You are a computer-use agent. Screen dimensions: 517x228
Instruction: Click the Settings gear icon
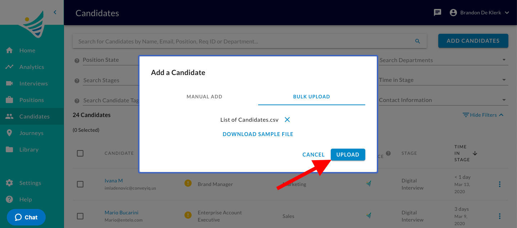click(10, 183)
